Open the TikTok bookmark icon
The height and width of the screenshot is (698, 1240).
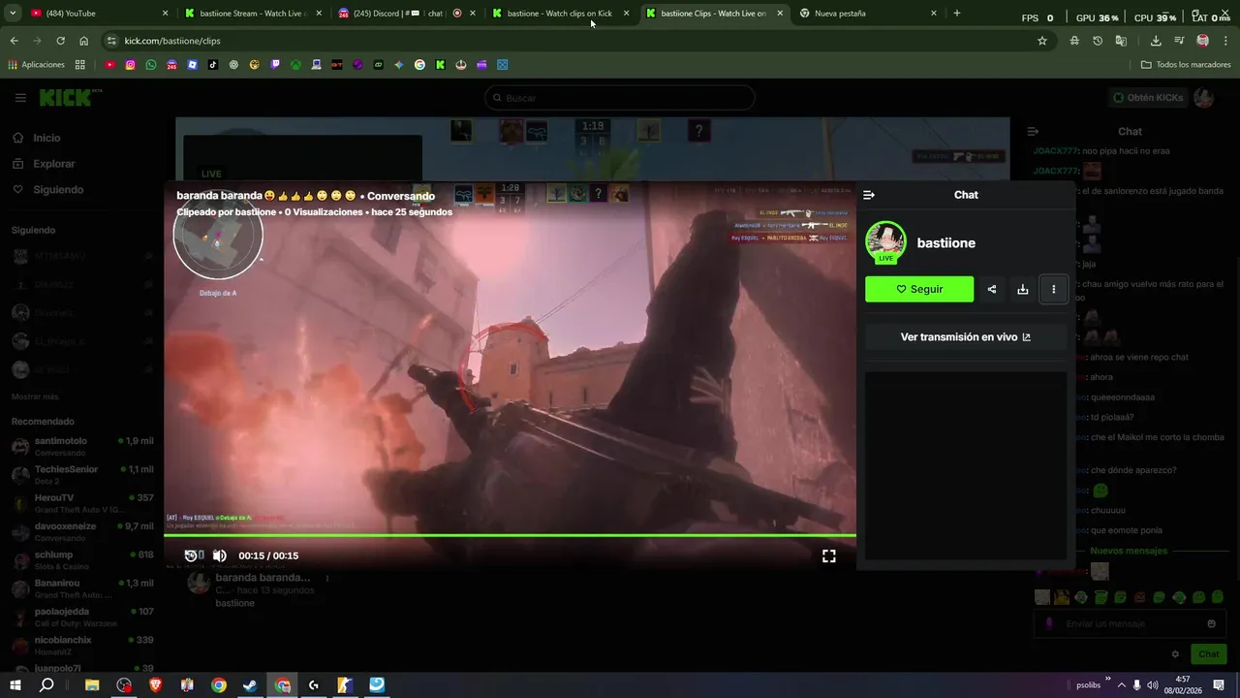(x=213, y=65)
